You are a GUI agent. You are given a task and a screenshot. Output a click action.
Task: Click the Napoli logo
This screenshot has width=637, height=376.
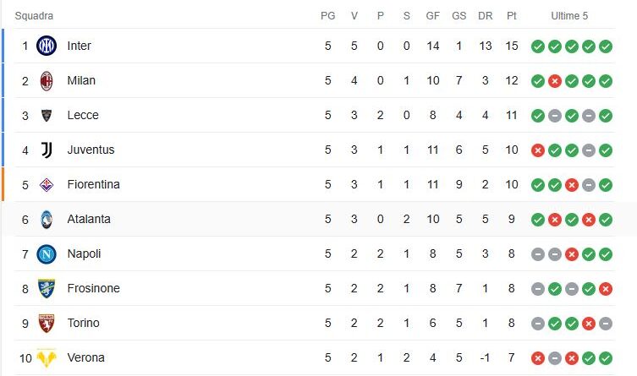(x=47, y=254)
